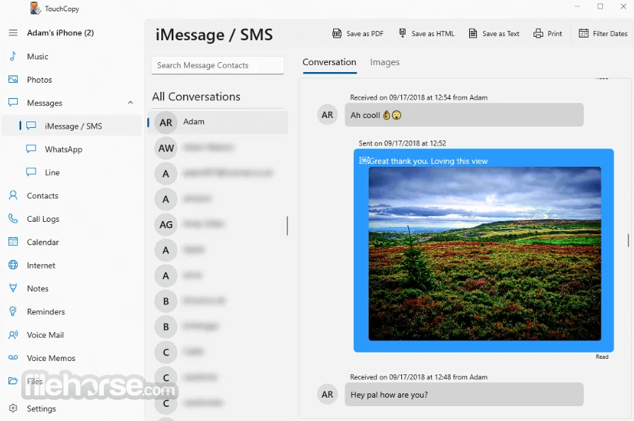The width and height of the screenshot is (634, 421).
Task: Open the landscape photo in the message
Action: pos(485,254)
